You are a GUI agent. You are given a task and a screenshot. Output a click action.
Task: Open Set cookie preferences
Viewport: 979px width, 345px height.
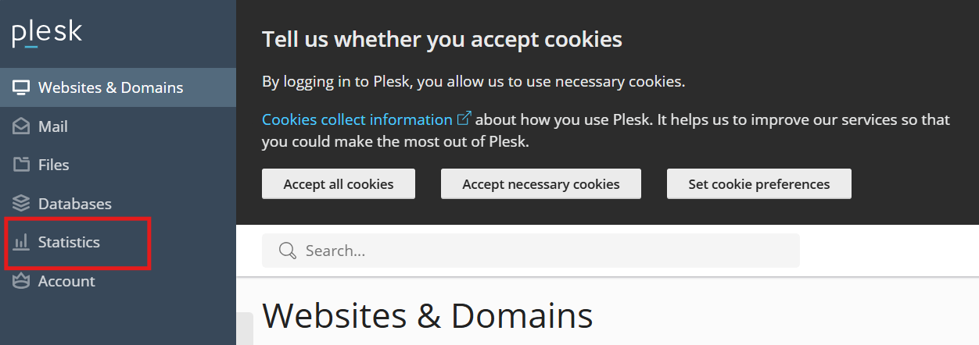[x=759, y=184]
